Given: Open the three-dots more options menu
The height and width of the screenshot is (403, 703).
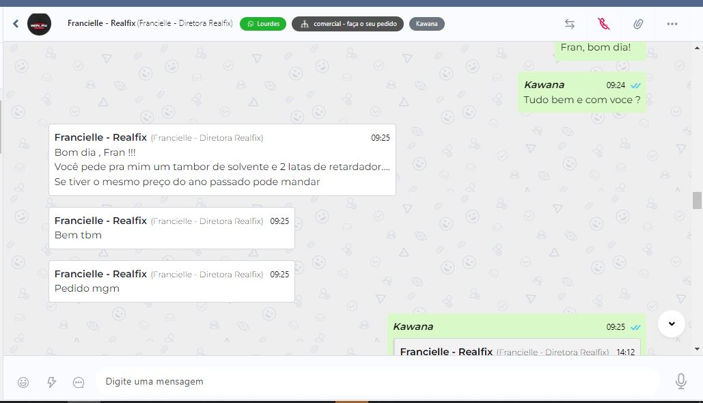Looking at the screenshot, I should point(672,24).
